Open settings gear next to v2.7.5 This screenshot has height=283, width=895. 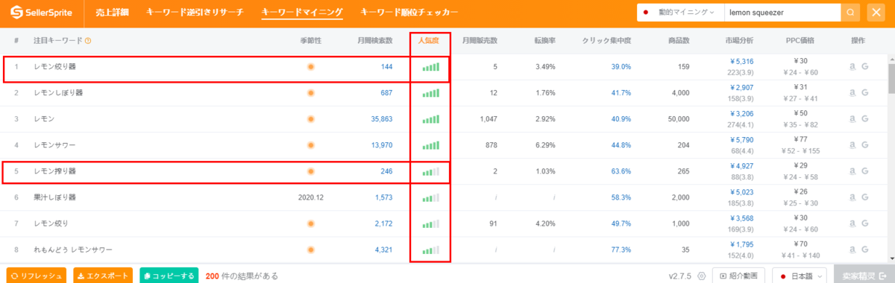pos(701,276)
